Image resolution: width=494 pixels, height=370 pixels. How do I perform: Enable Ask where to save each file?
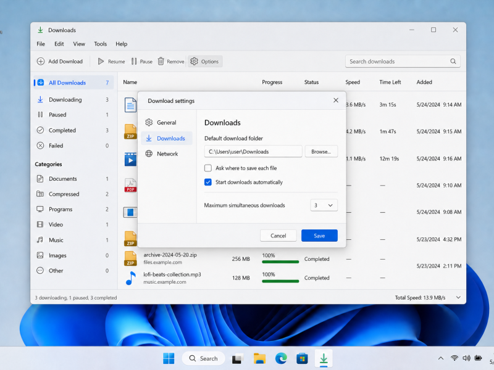click(208, 168)
